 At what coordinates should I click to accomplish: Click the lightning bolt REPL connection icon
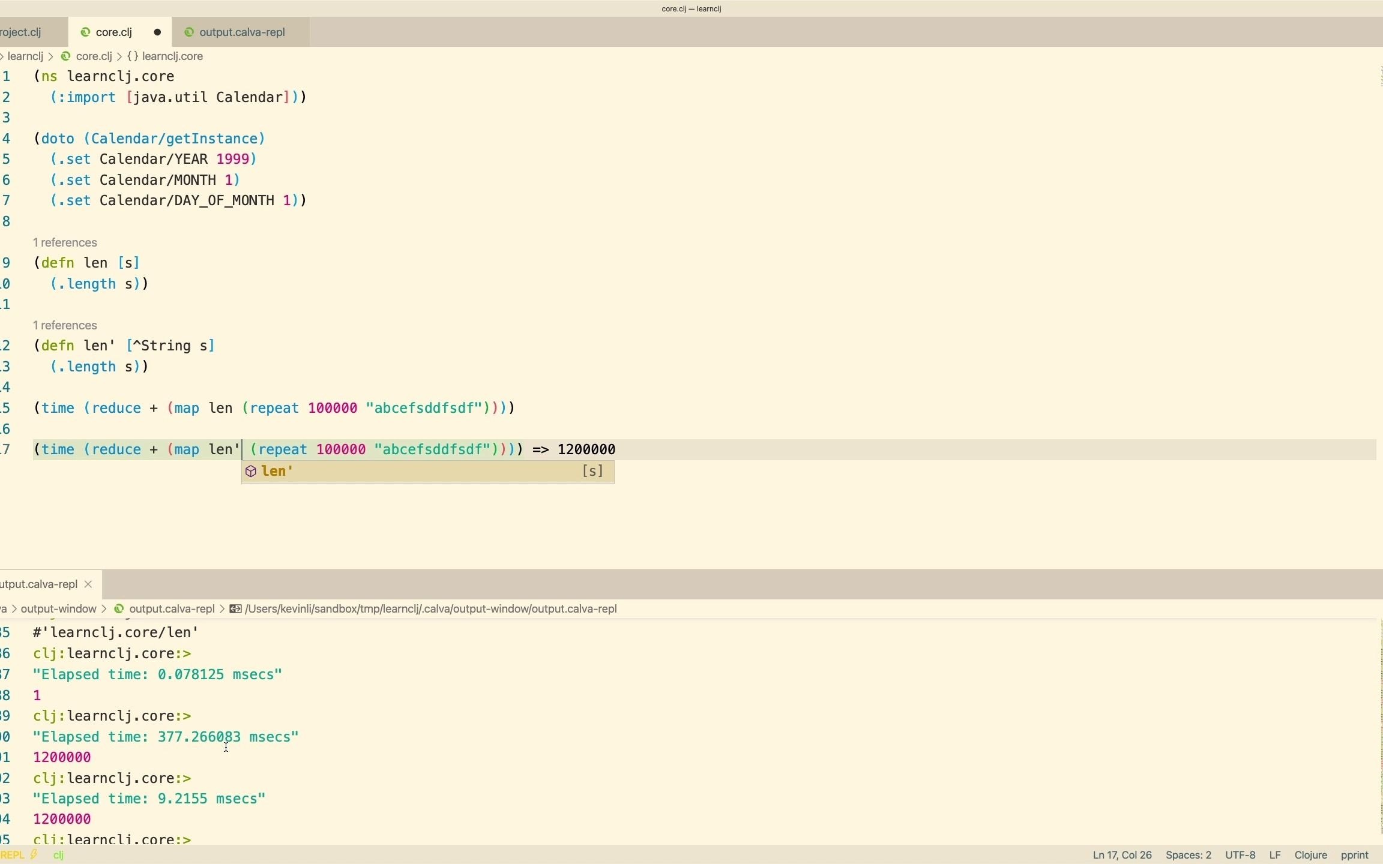pos(35,855)
